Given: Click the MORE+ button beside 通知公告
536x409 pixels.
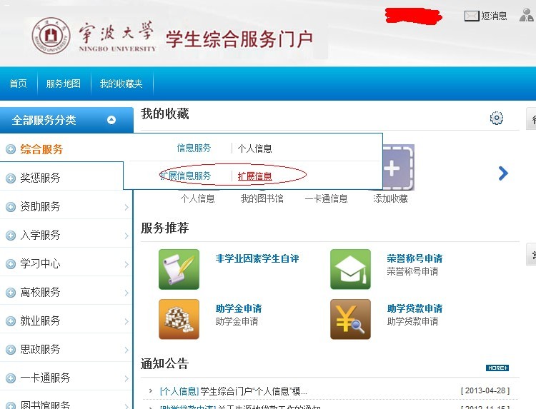Looking at the screenshot, I should [x=497, y=368].
